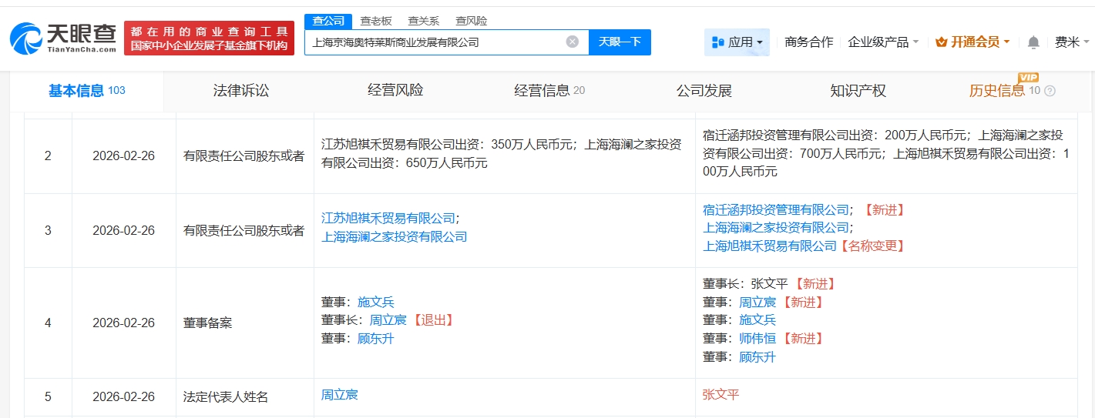This screenshot has width=1095, height=418.
Task: Select the 查关系 search tab
Action: 423,21
